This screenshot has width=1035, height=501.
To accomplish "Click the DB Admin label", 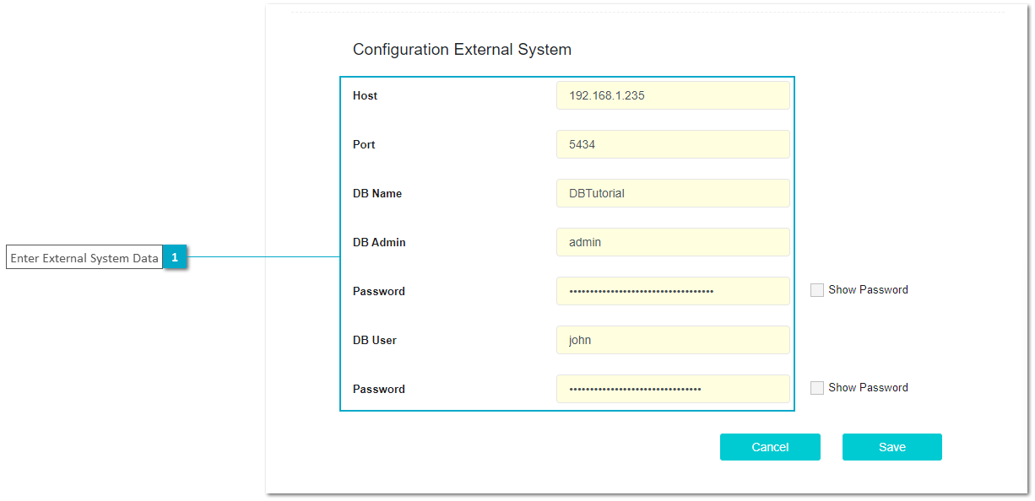I will (379, 243).
